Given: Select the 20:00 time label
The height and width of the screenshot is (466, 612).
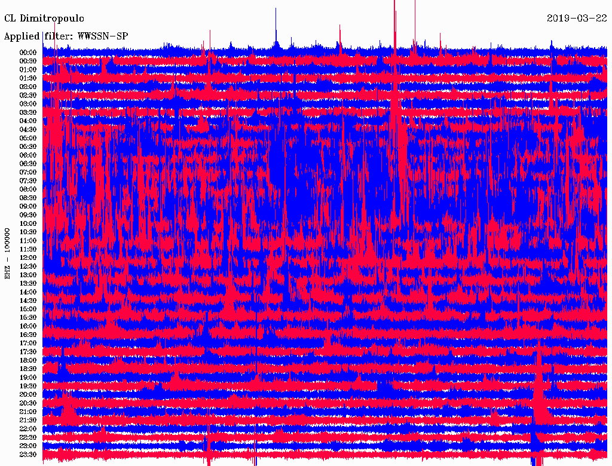Looking at the screenshot, I should (28, 394).
